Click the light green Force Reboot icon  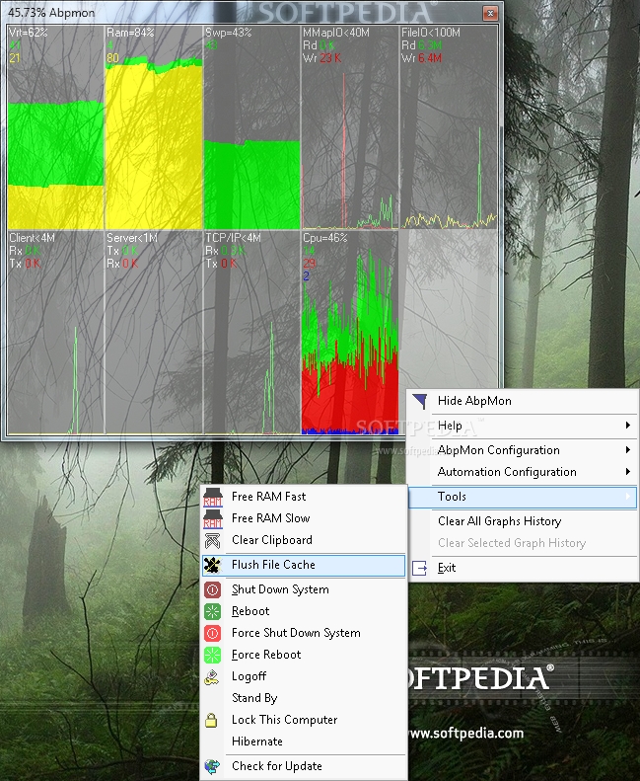[x=213, y=655]
